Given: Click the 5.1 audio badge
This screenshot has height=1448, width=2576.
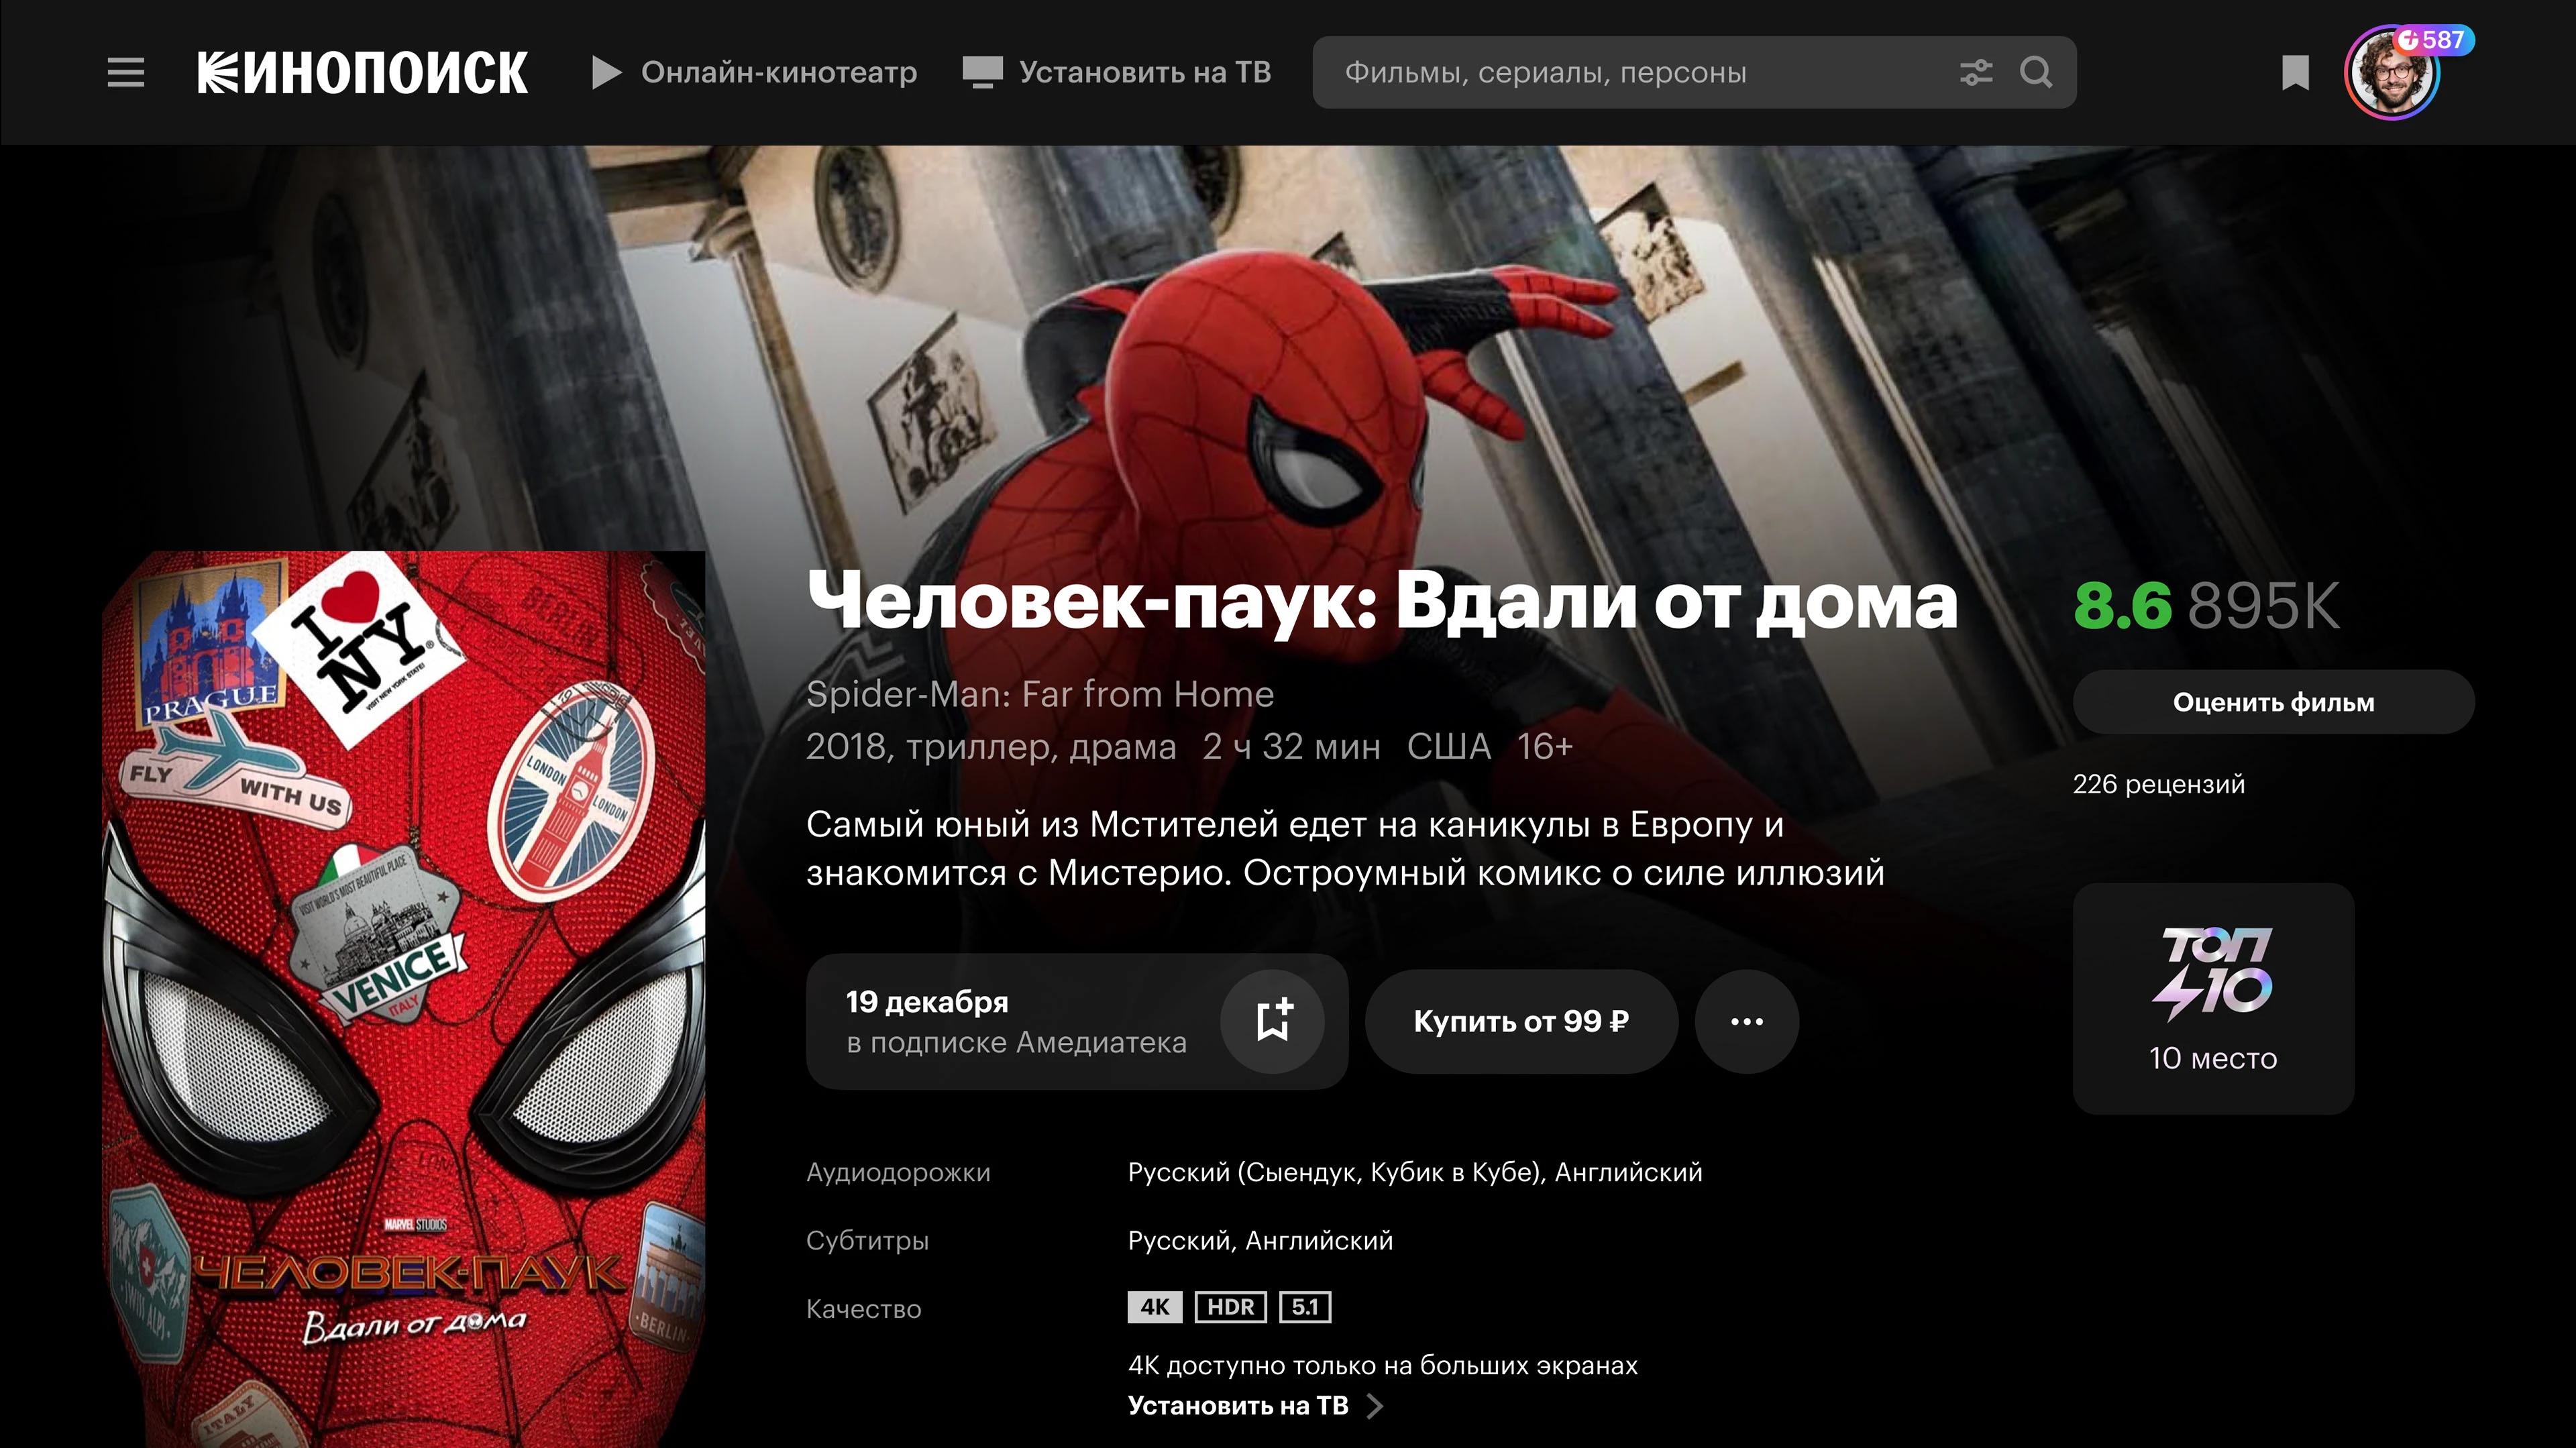Looking at the screenshot, I should pyautogui.click(x=1305, y=1307).
